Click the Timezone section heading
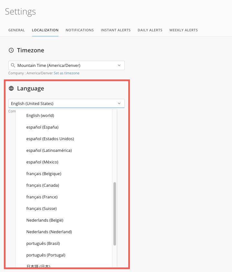The image size is (232, 272). [31, 50]
